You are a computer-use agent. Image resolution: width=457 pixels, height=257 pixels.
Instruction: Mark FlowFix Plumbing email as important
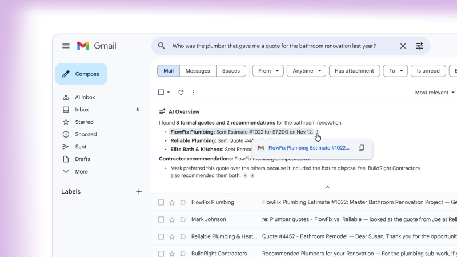click(183, 203)
